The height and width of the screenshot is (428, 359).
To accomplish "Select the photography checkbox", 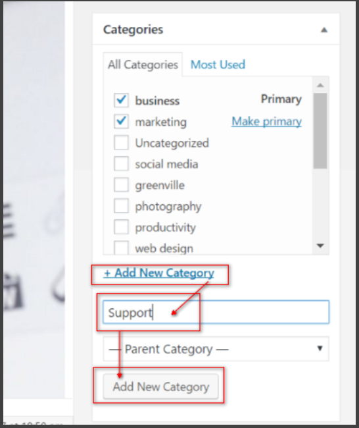I will [x=121, y=206].
